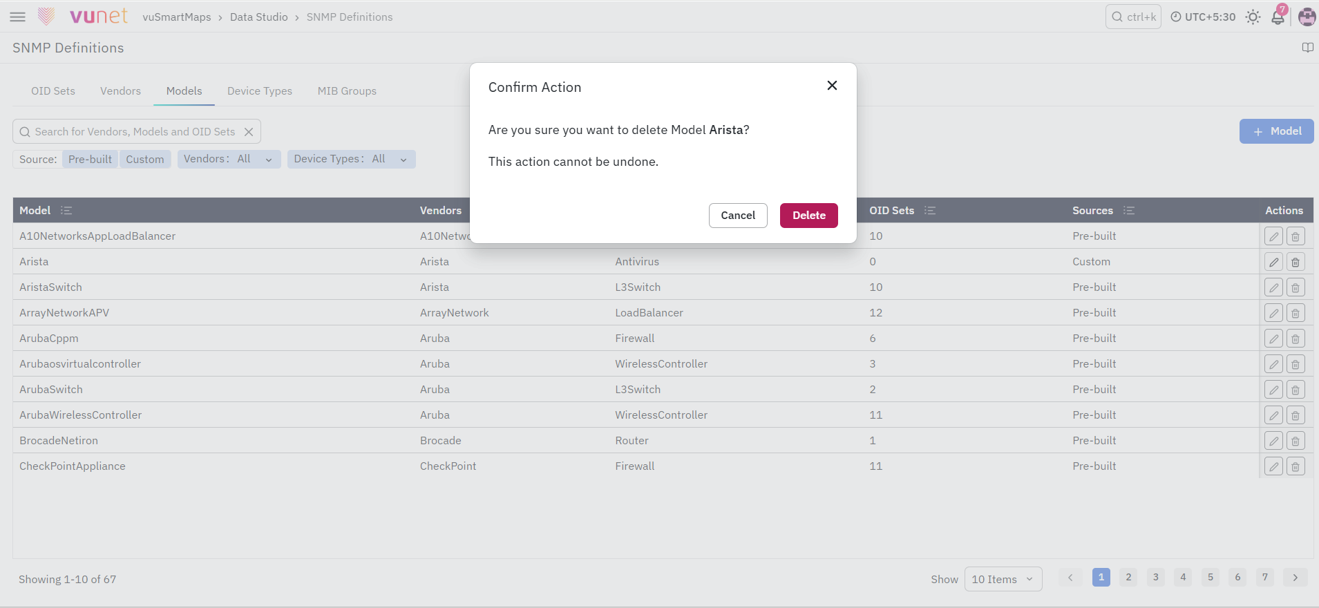
Task: Open the hamburger navigation menu
Action: click(18, 17)
